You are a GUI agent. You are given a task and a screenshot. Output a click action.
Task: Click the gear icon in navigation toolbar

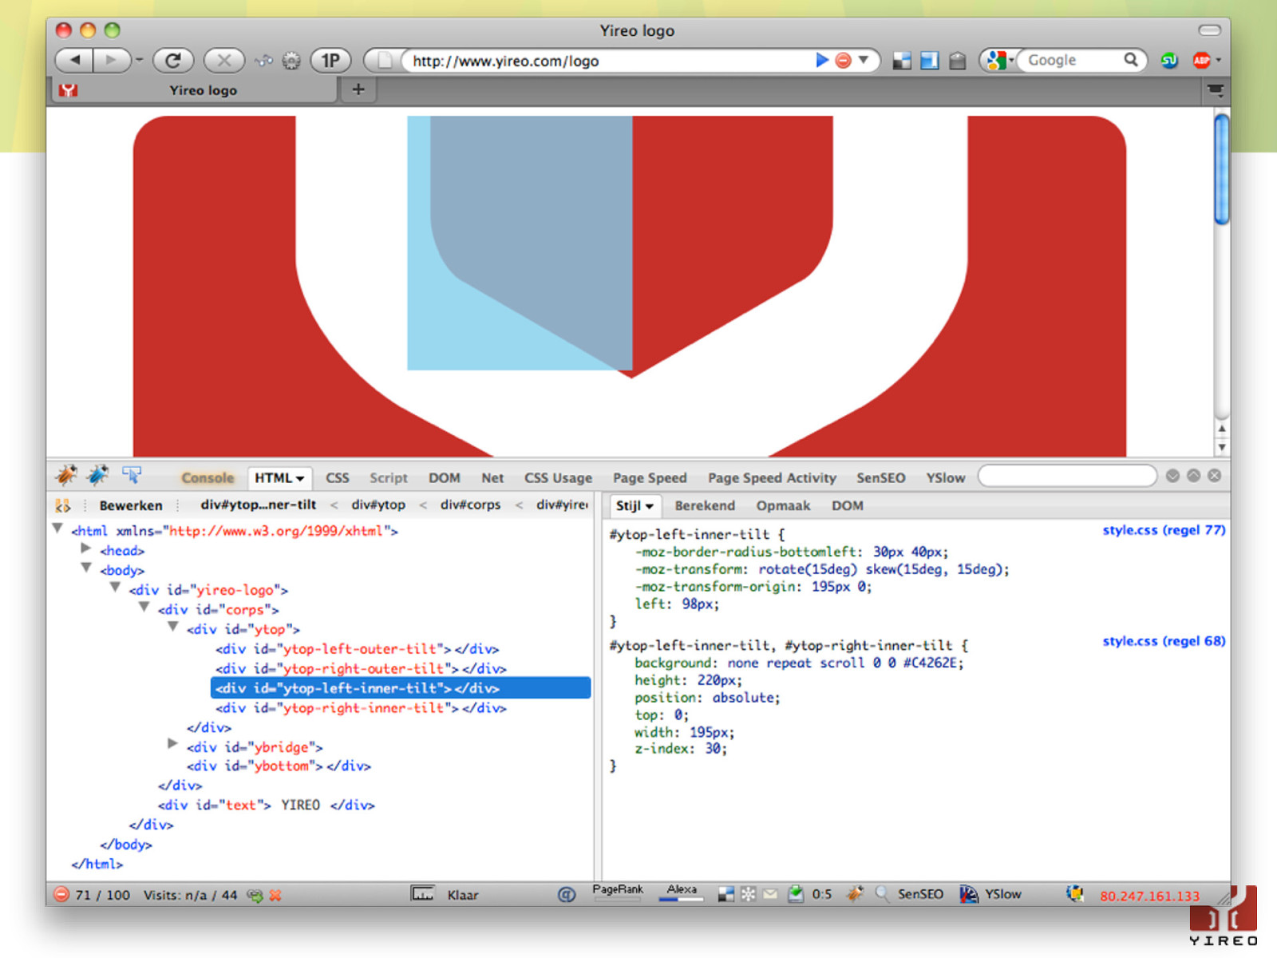pyautogui.click(x=291, y=61)
